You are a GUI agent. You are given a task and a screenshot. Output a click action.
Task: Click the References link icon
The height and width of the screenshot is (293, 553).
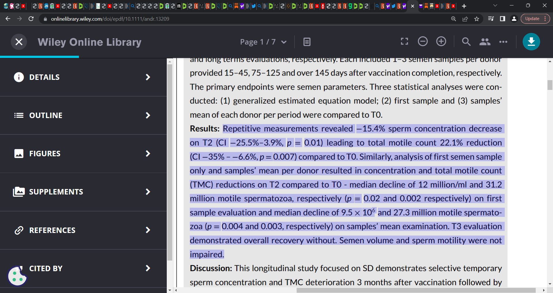pos(19,230)
